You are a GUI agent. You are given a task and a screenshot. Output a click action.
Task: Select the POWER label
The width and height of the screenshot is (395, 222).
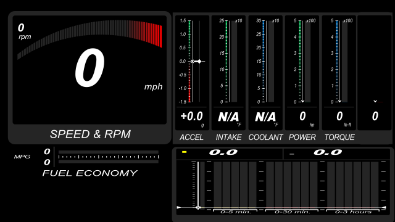[x=302, y=137]
